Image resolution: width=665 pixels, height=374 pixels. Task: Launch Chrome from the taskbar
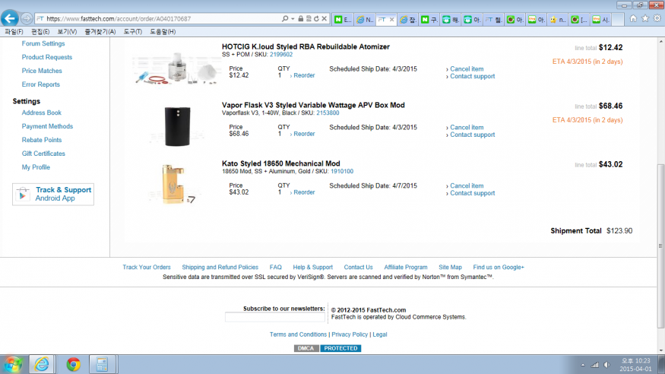73,363
